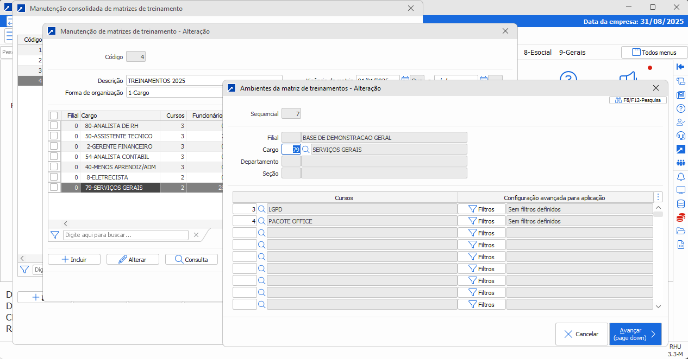Open the 9-Gerais menu
Viewport: 688px width, 359px height.
point(572,53)
